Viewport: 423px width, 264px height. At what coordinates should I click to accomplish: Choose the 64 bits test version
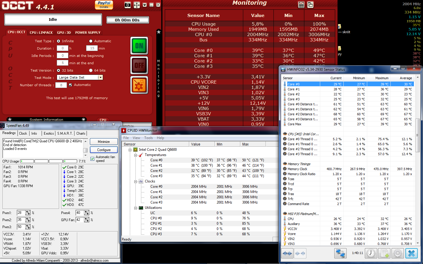pos(91,70)
